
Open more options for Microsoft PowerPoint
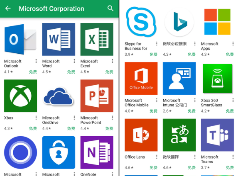coord(113,118)
